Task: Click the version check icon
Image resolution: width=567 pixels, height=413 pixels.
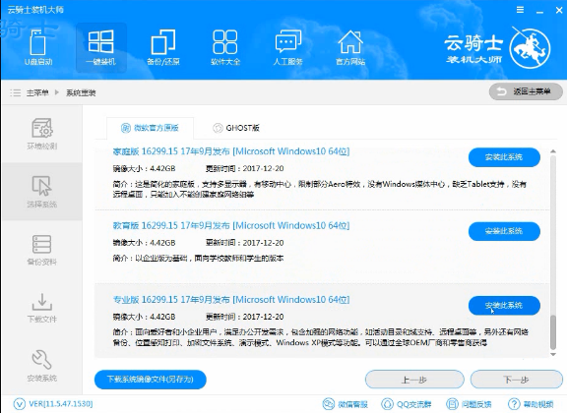Action: point(19,403)
